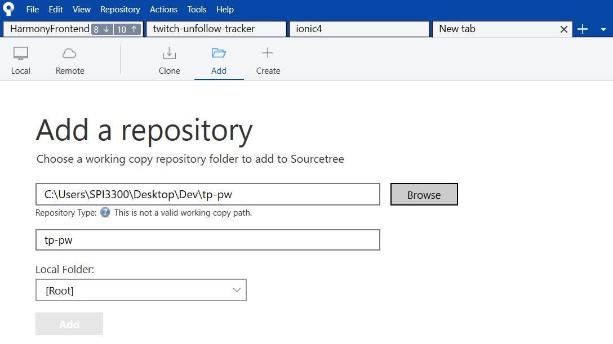The height and width of the screenshot is (344, 613).
Task: Close the New tab
Action: tap(563, 29)
